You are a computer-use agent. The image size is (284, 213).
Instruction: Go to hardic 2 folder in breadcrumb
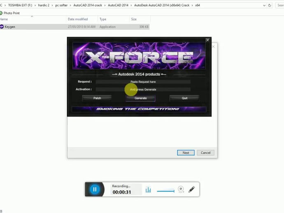click(44, 5)
